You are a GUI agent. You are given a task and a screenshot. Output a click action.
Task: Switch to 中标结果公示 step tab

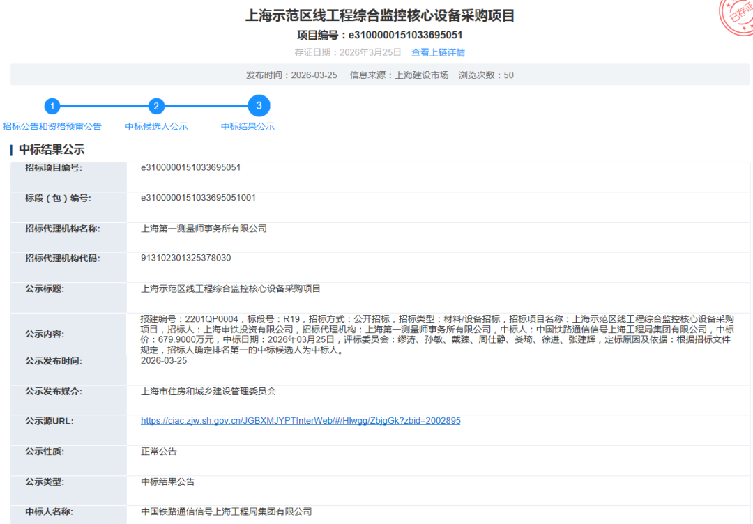point(248,126)
